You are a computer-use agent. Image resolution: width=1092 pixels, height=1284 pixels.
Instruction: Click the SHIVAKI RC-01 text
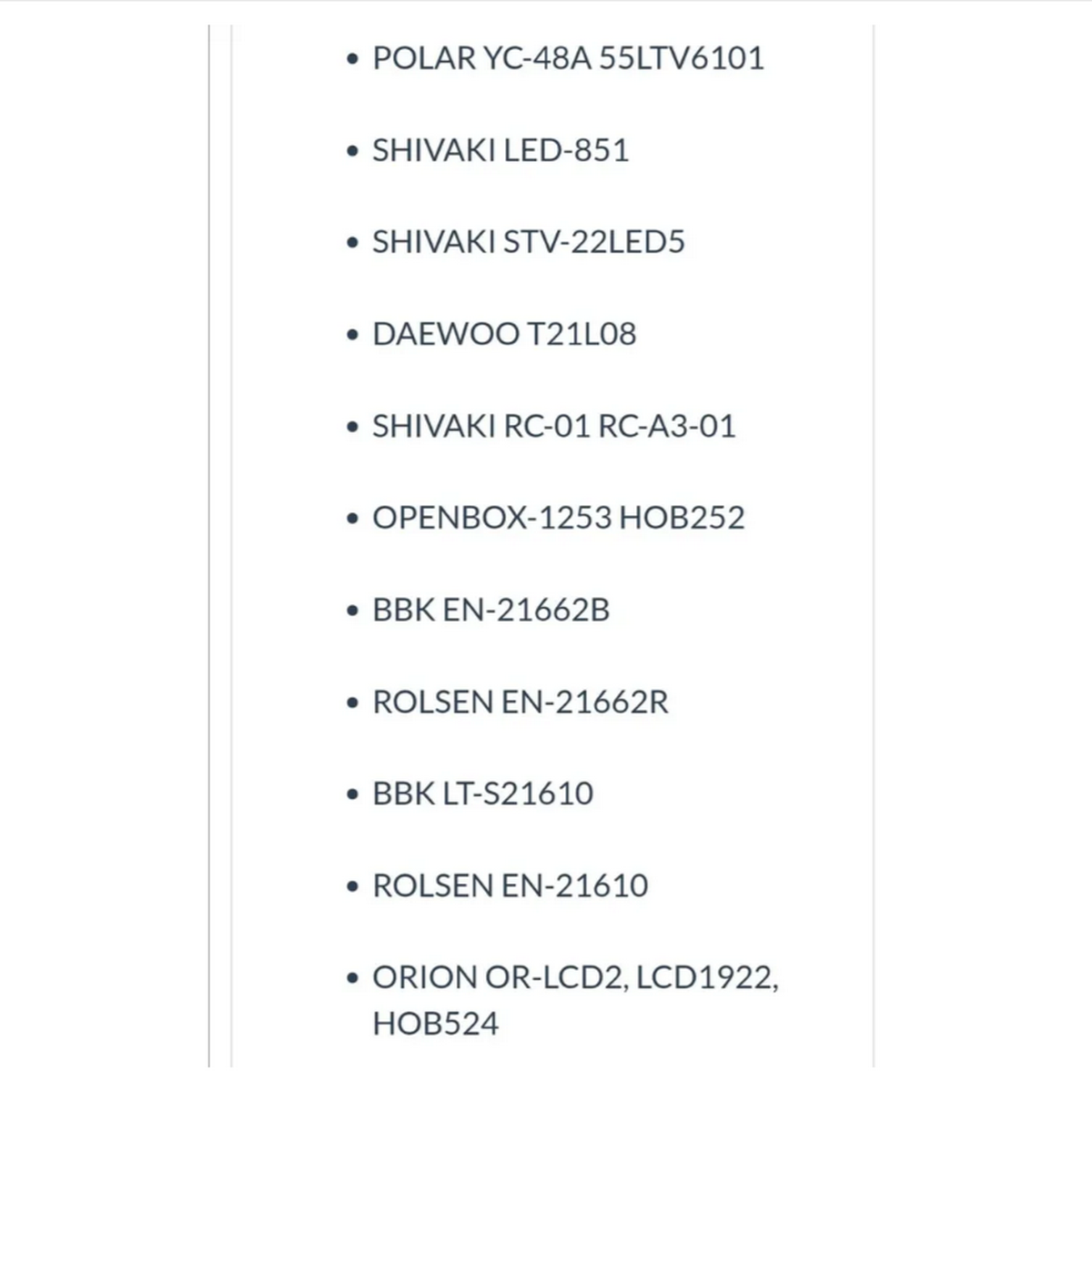(481, 426)
